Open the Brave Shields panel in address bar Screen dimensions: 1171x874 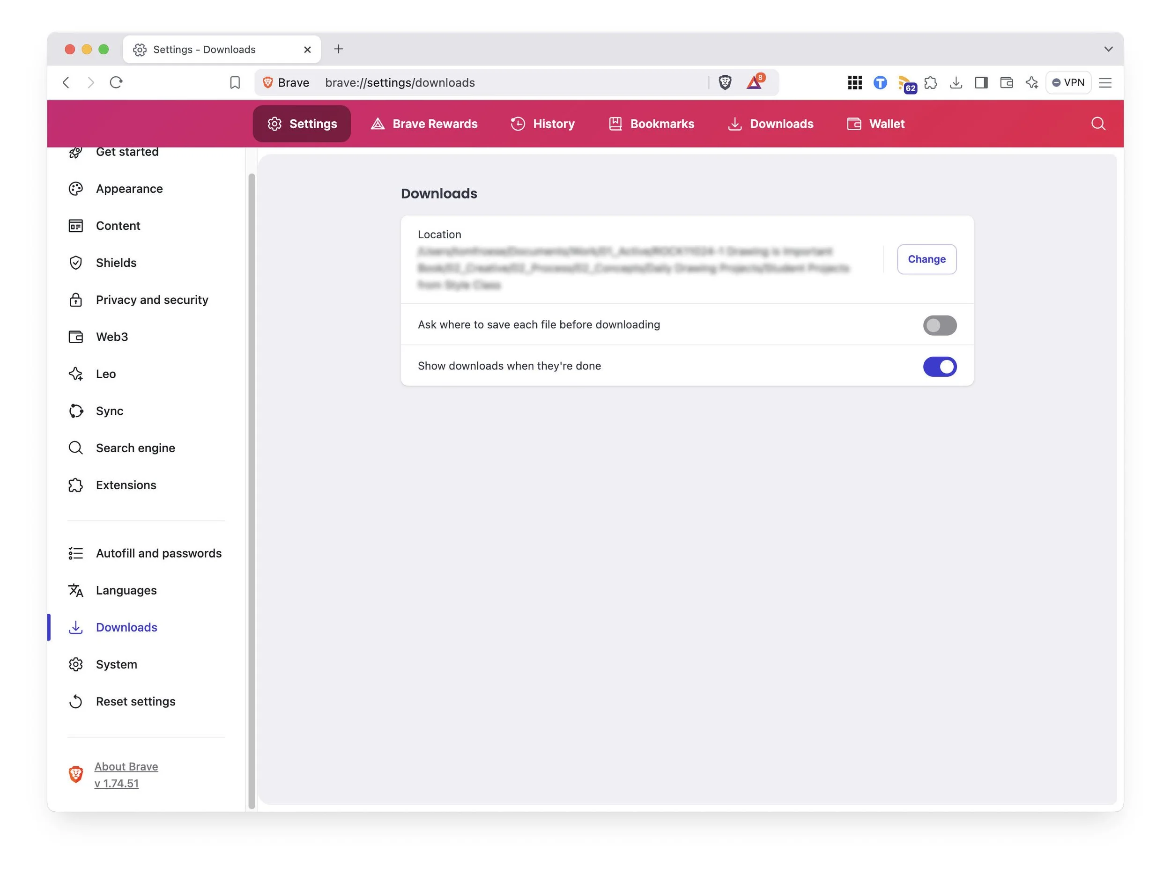pyautogui.click(x=725, y=82)
